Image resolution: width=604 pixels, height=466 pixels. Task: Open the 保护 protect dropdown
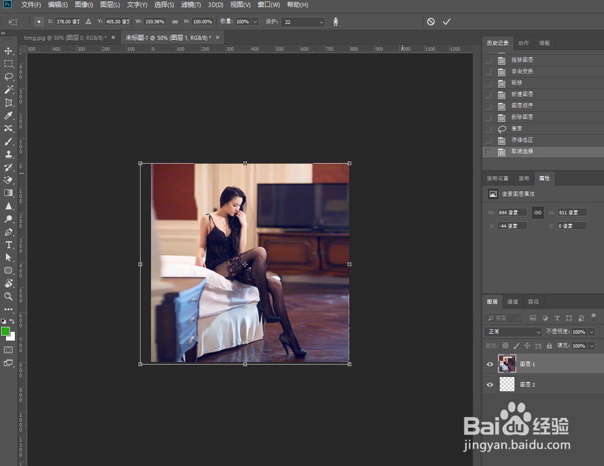point(303,22)
